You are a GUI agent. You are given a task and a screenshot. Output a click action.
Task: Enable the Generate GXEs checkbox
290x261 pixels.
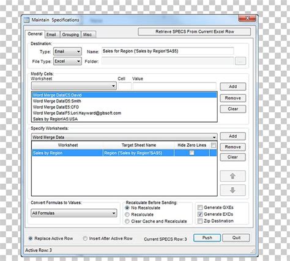(200, 207)
